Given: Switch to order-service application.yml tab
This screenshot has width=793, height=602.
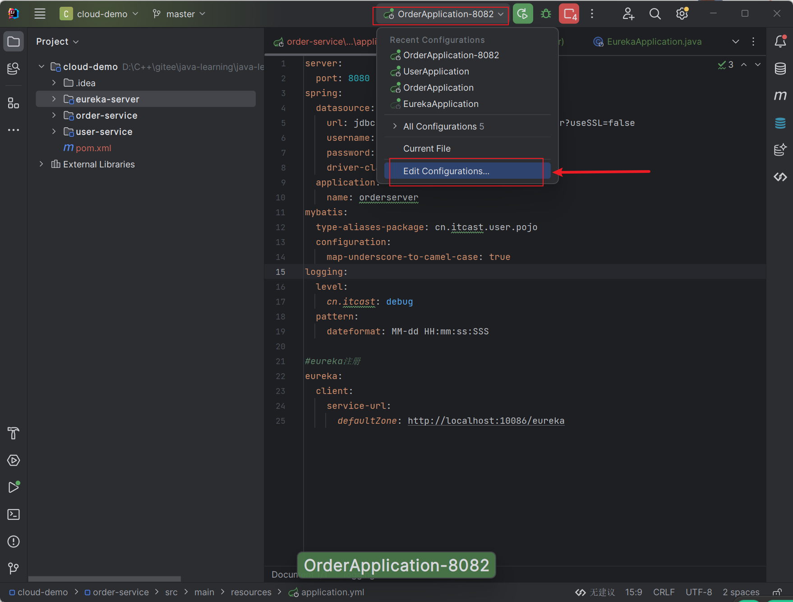Looking at the screenshot, I should (324, 42).
